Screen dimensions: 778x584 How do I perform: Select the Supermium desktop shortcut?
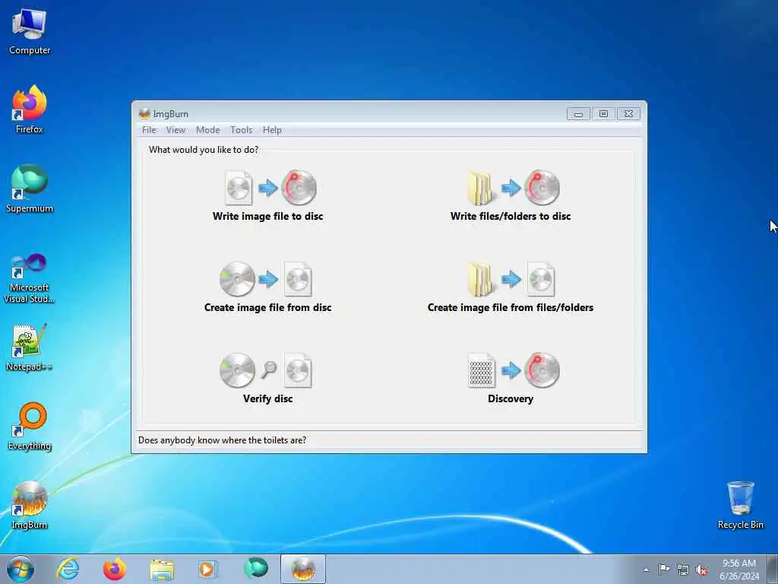[30, 189]
